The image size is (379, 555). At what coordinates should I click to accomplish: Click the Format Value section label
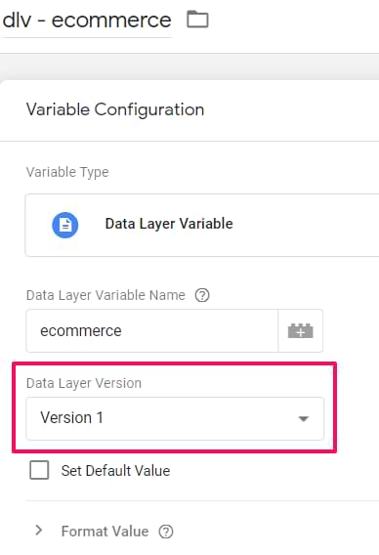point(105,532)
